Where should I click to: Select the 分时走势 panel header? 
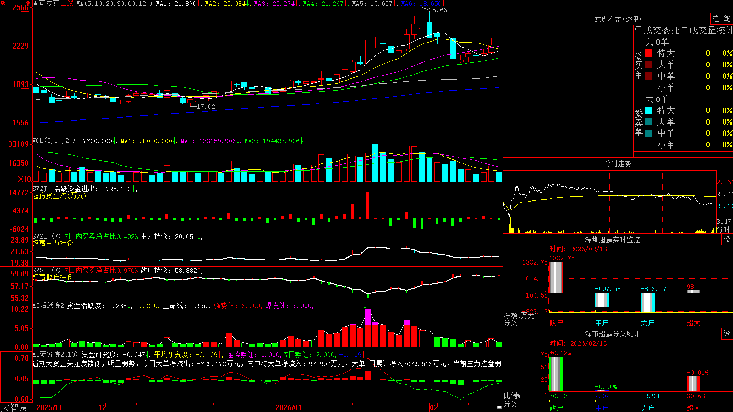pyautogui.click(x=618, y=163)
